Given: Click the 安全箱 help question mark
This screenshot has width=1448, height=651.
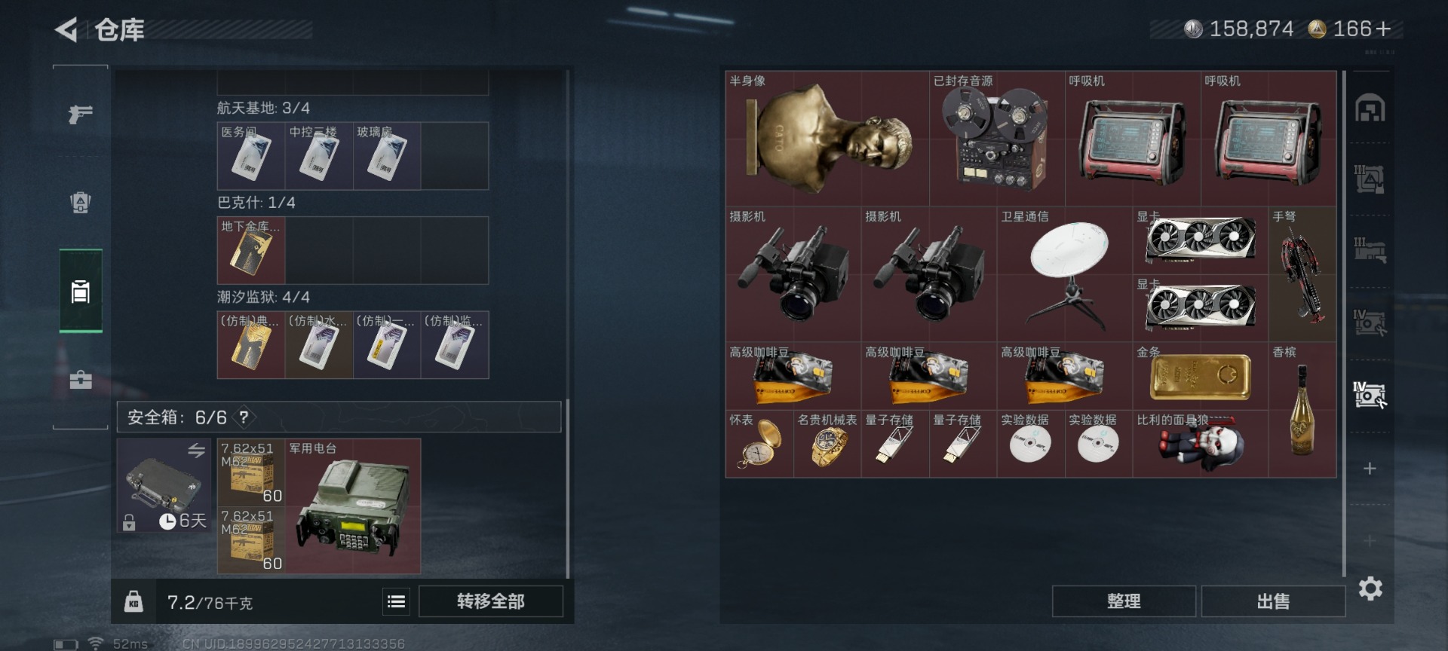Looking at the screenshot, I should pos(244,417).
